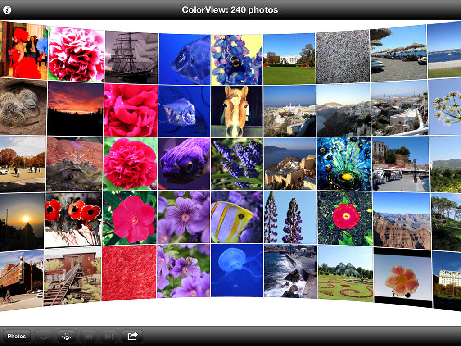This screenshot has width=461, height=346.
Task: Open the autumn park with pedestrians photo
Action: click(23, 164)
